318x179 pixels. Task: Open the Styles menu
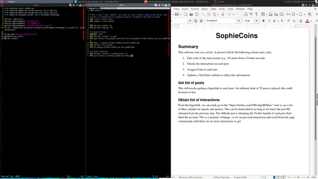point(204,9)
